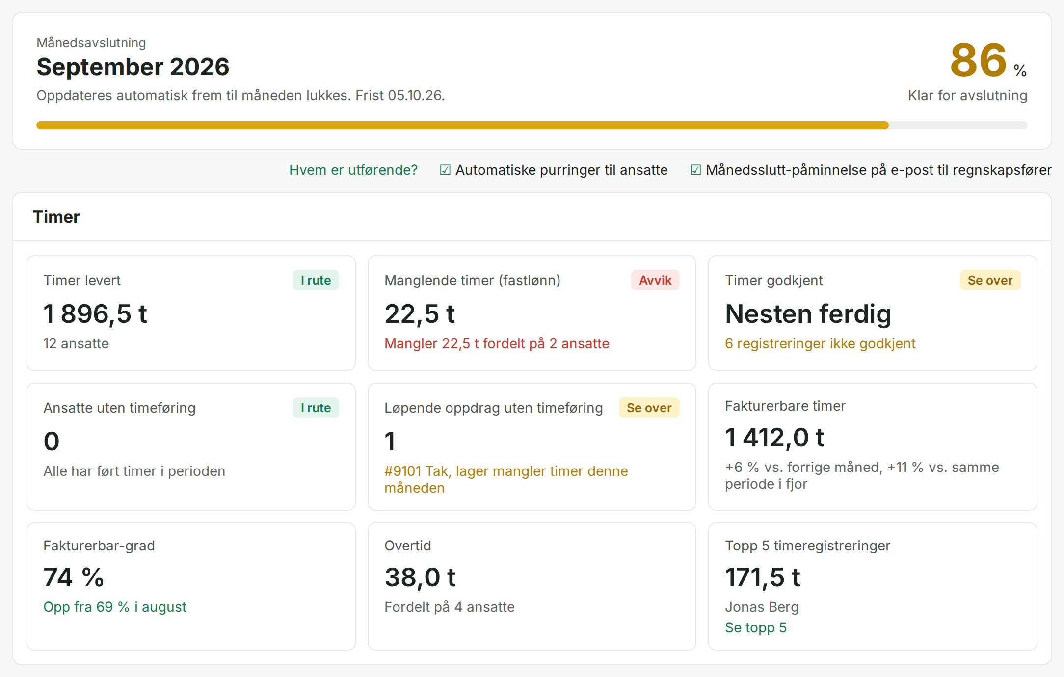Image resolution: width=1064 pixels, height=677 pixels.
Task: Click the 'Overtid' card title
Action: point(408,546)
